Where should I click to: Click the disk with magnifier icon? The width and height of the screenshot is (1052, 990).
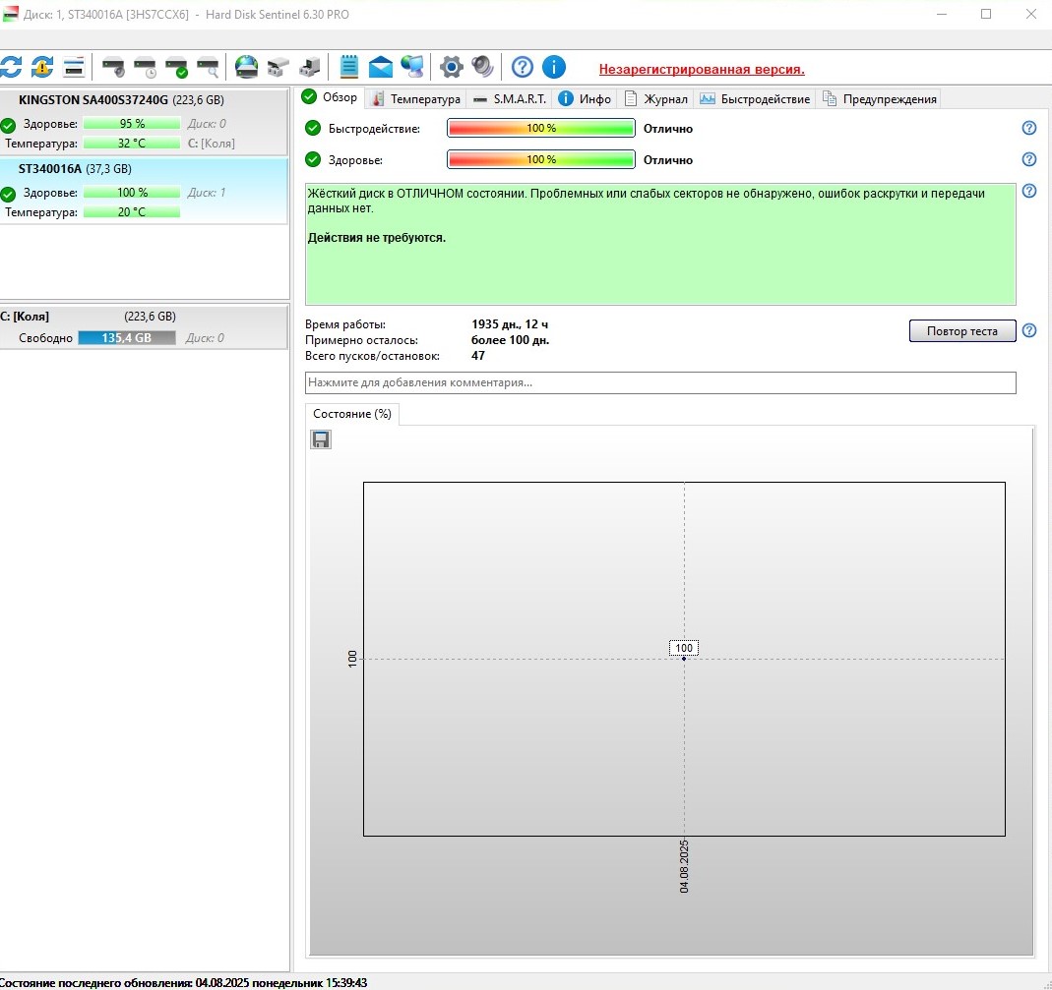coord(208,67)
